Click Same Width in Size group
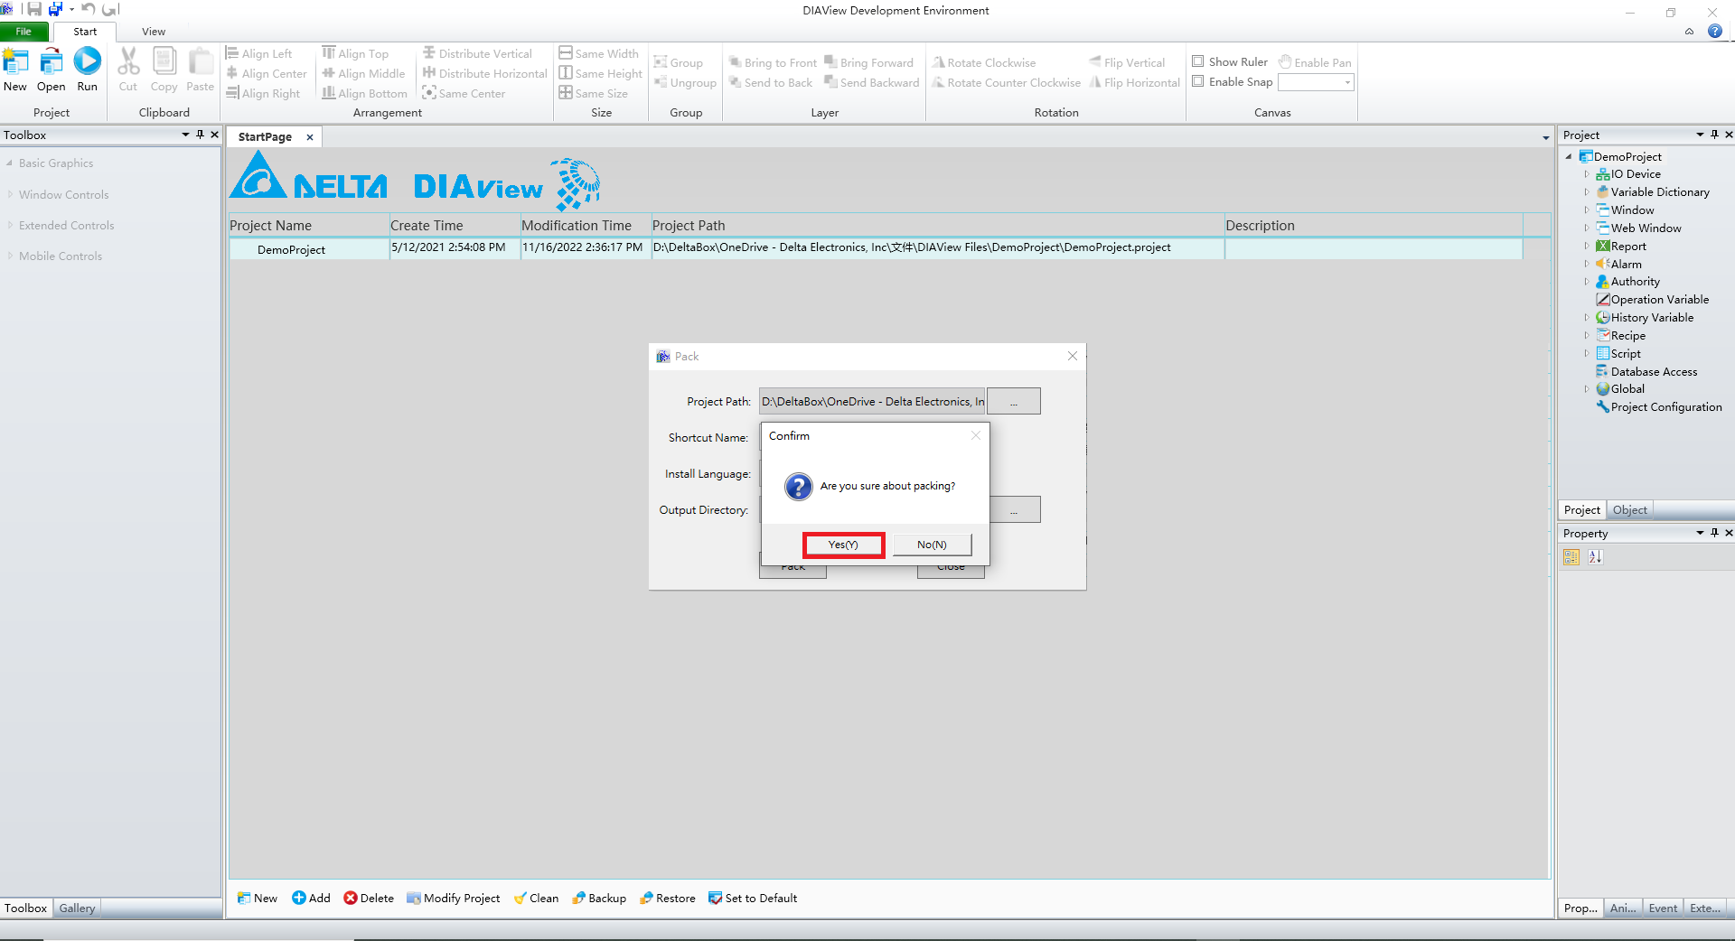The height and width of the screenshot is (941, 1735). 599,53
